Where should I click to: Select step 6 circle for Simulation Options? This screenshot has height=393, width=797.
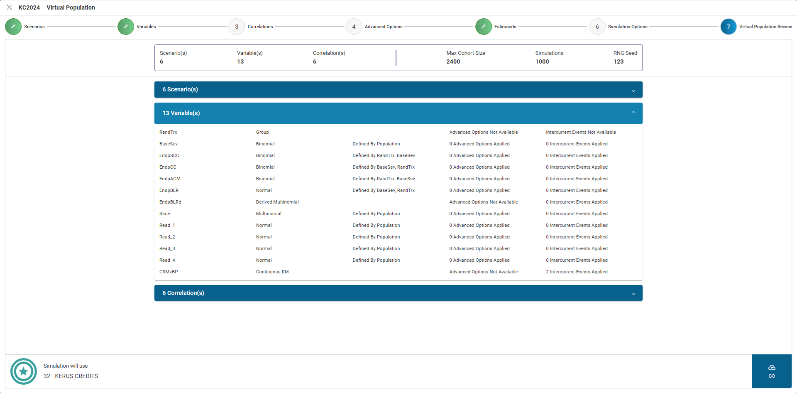tap(597, 27)
